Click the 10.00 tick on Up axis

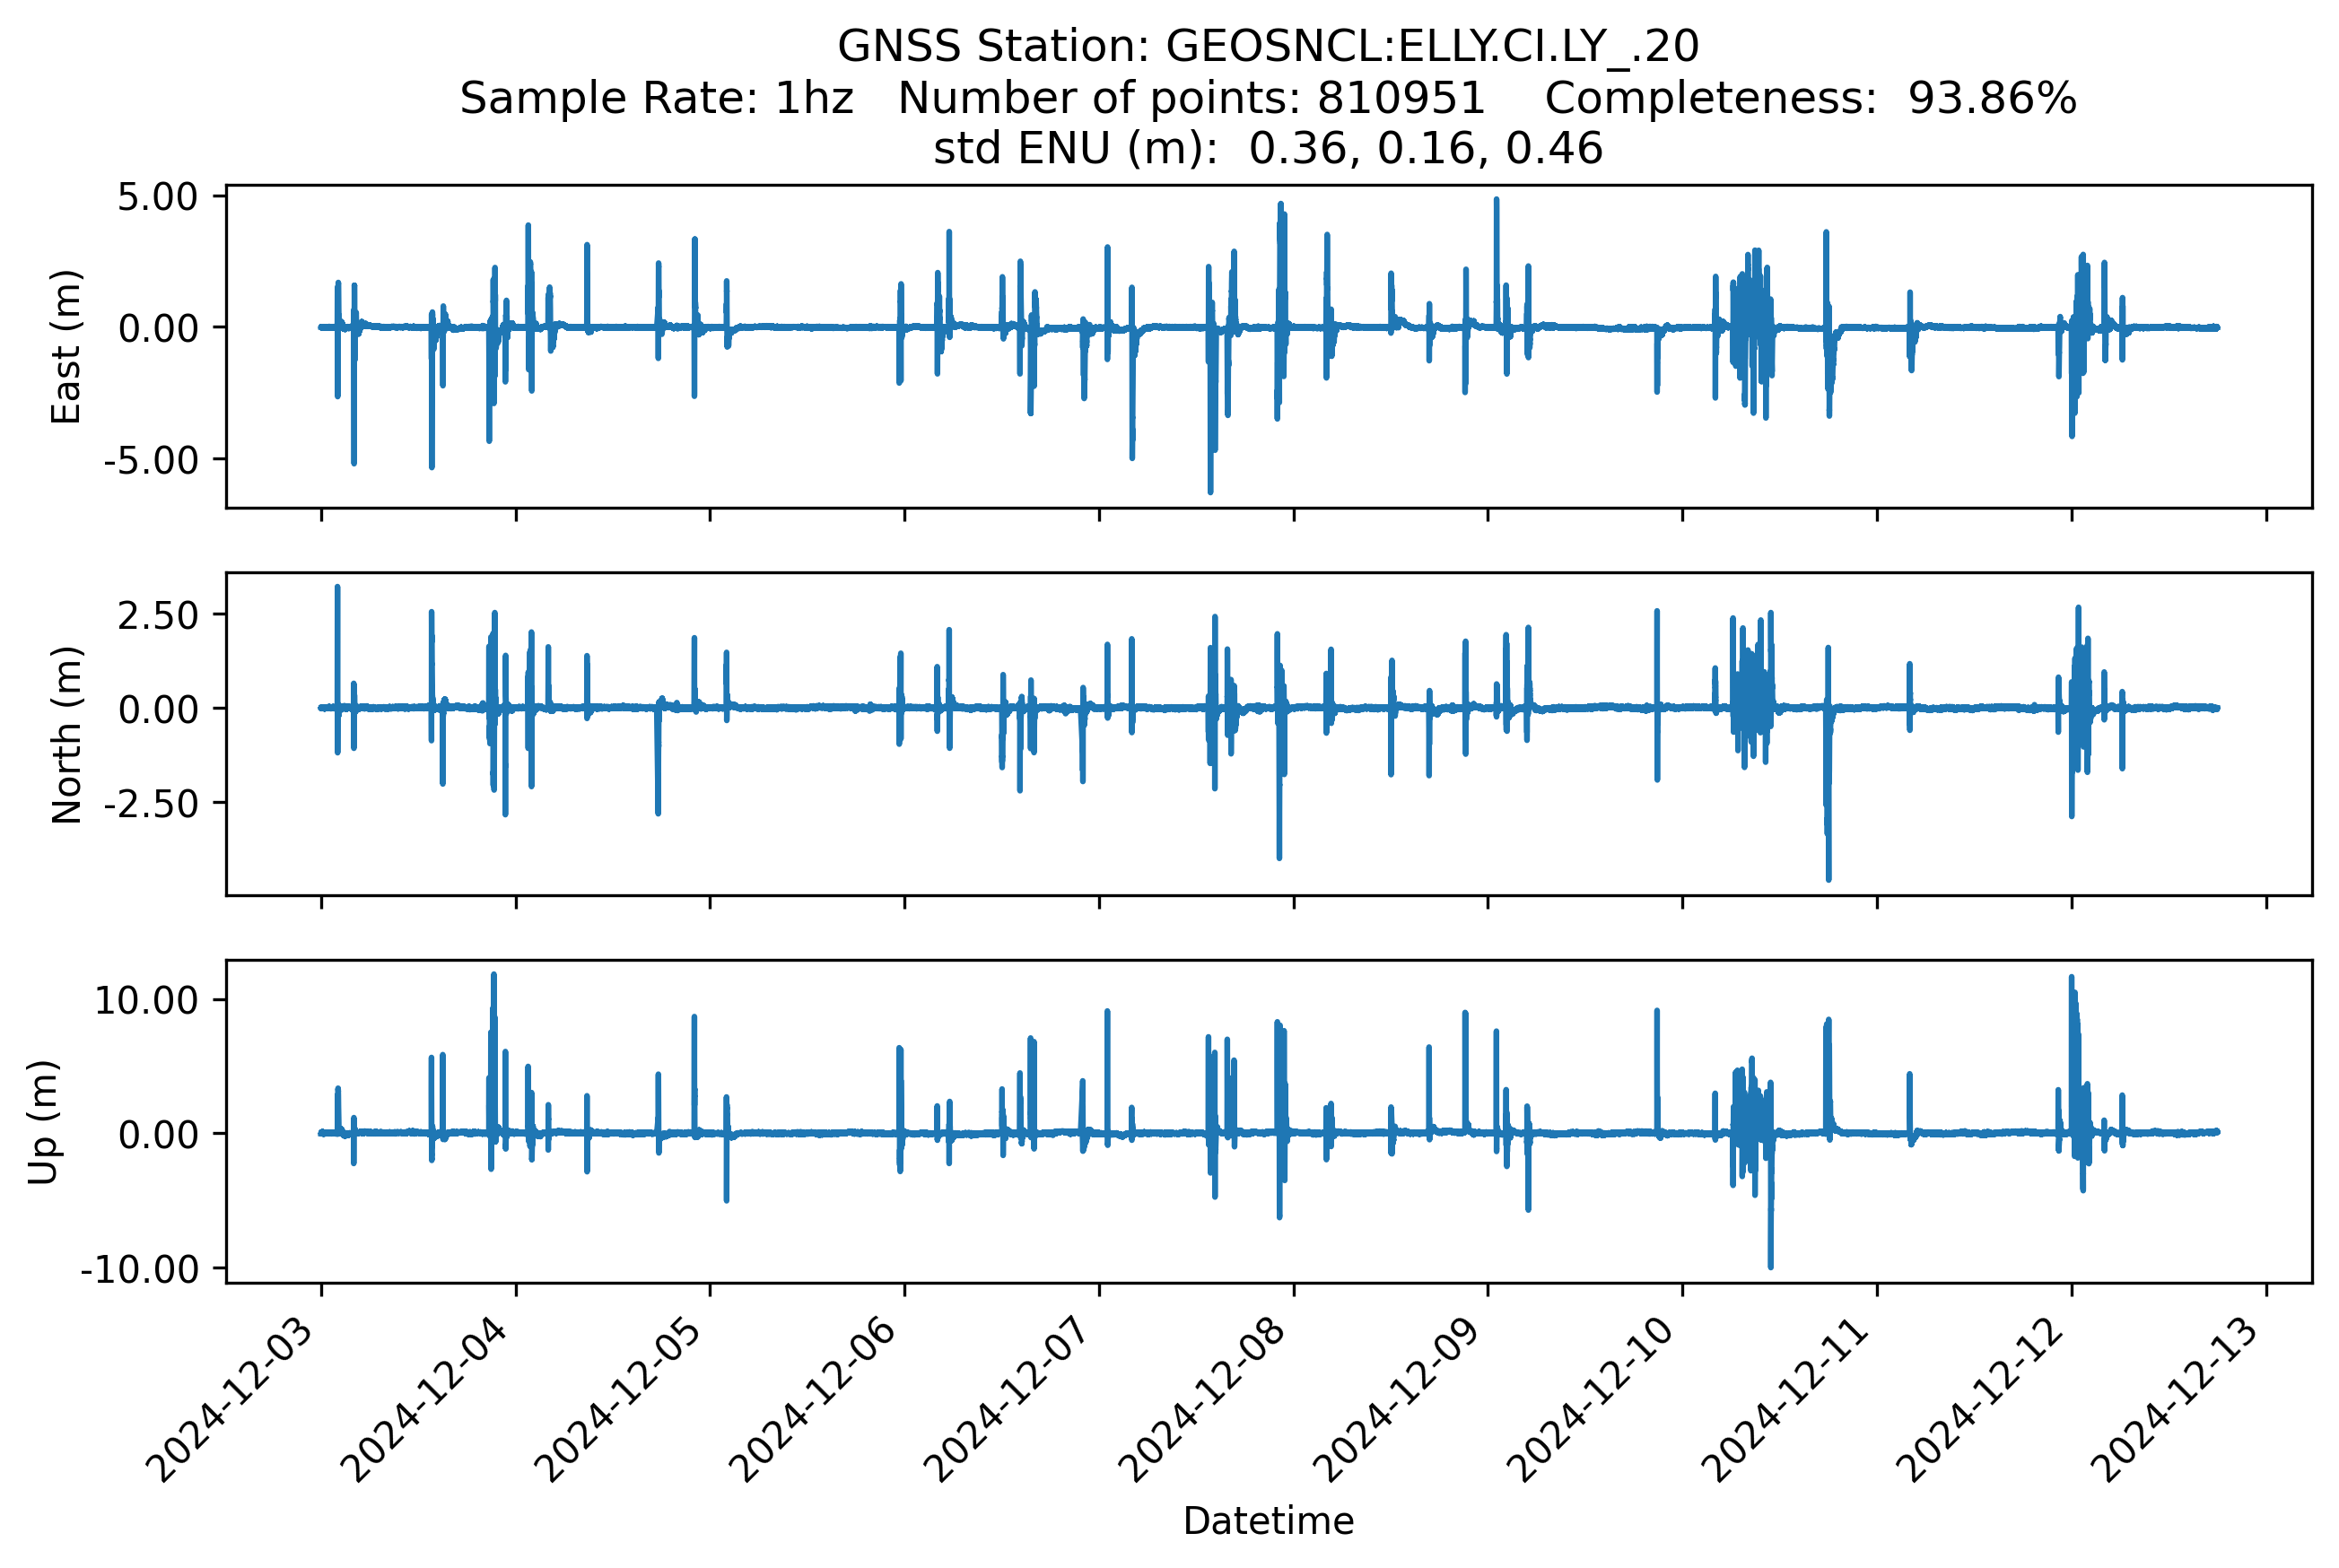(x=146, y=1000)
